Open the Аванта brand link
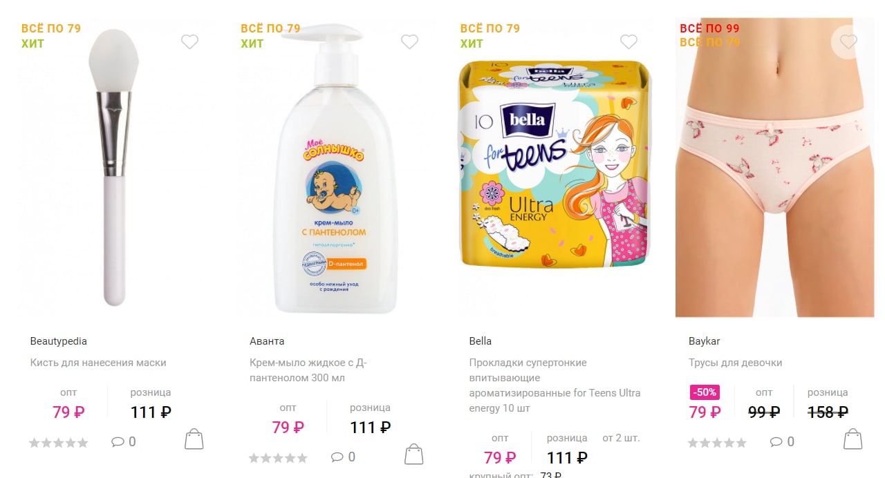Viewport: 885px width, 478px height. (x=267, y=341)
